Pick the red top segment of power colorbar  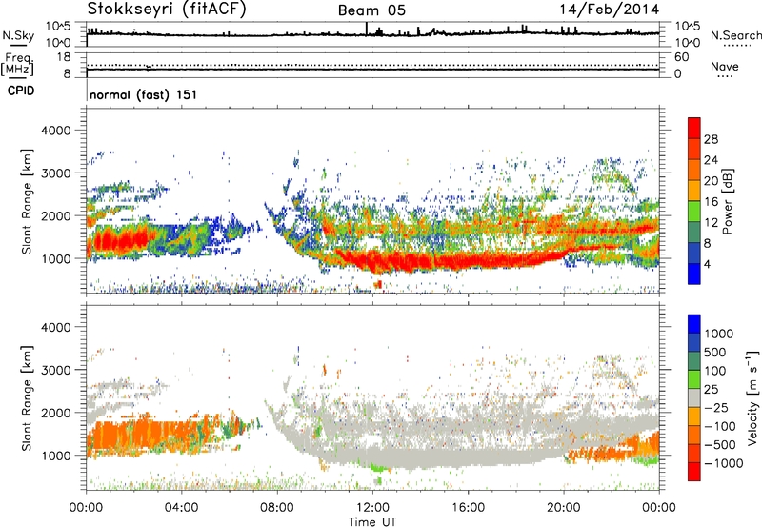tap(694, 129)
